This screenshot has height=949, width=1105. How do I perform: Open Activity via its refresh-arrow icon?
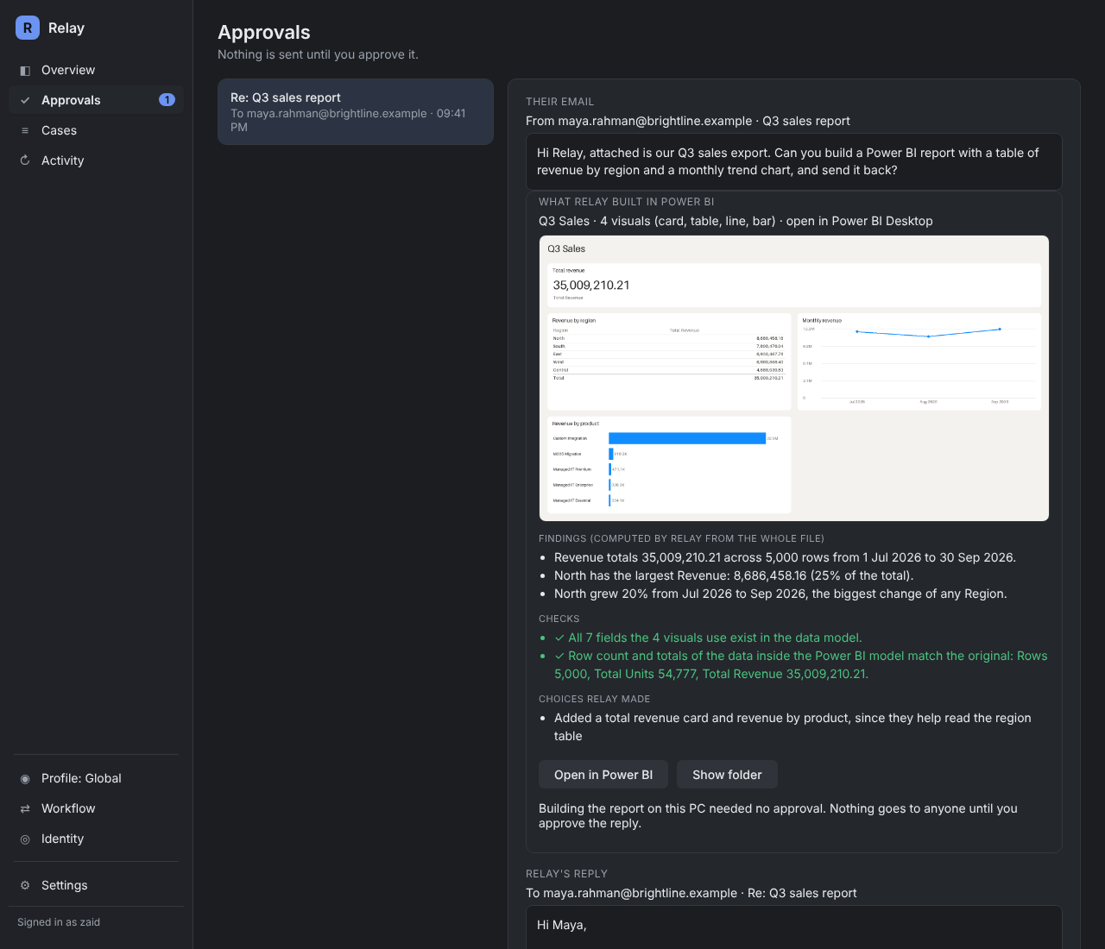(x=25, y=161)
